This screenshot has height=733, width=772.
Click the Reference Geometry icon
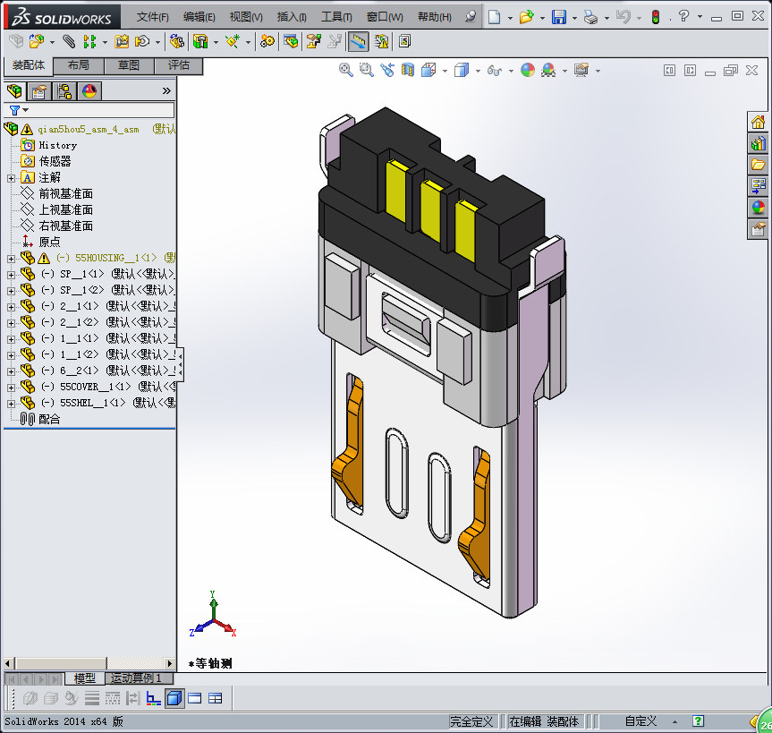click(x=233, y=41)
